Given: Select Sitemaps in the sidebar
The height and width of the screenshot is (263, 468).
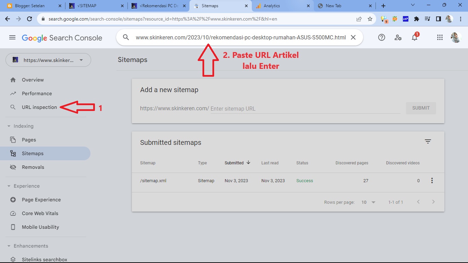Looking at the screenshot, I should pyautogui.click(x=45, y=153).
